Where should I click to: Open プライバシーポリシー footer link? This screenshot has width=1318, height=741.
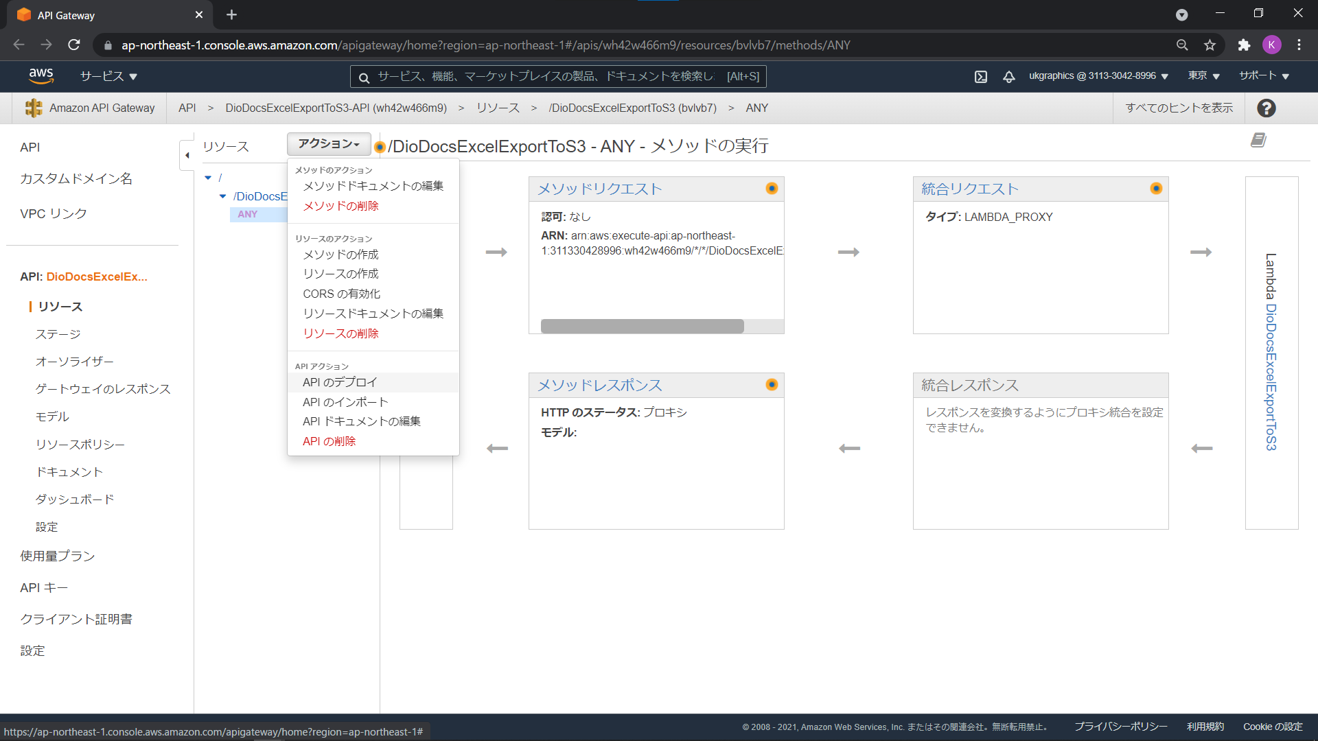[1121, 727]
